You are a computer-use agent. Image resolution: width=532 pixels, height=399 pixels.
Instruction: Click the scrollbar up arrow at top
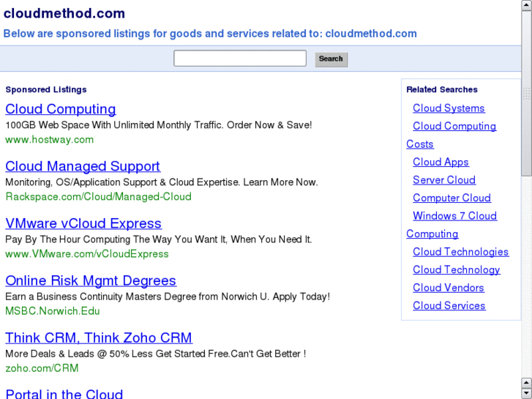pos(527,5)
